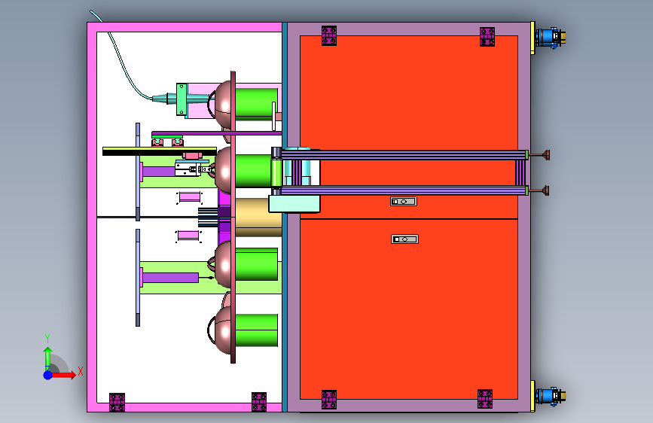
Task: Pick the latch on the upper orange door
Action: coord(403,202)
